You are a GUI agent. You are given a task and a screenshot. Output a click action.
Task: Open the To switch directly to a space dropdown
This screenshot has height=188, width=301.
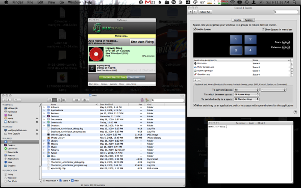[246, 99]
